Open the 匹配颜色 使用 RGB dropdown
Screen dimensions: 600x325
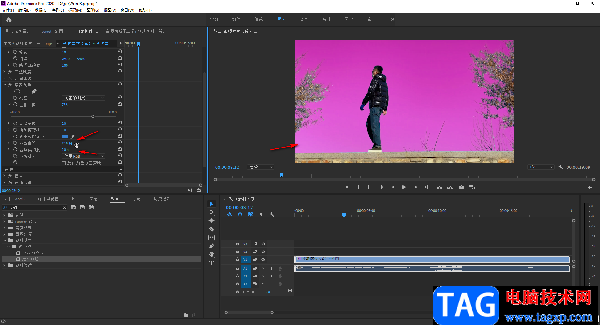[84, 156]
